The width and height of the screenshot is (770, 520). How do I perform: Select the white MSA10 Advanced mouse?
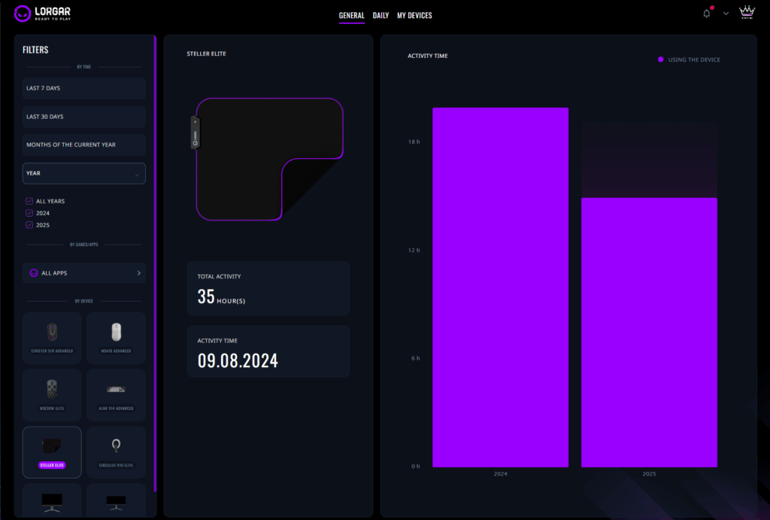pyautogui.click(x=116, y=337)
